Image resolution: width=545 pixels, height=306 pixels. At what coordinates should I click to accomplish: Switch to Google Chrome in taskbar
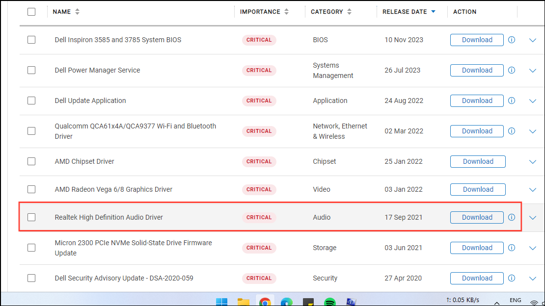(x=265, y=302)
